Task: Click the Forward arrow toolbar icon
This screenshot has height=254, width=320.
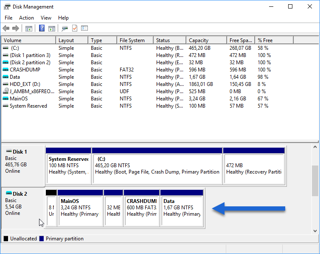Action: pos(16,28)
